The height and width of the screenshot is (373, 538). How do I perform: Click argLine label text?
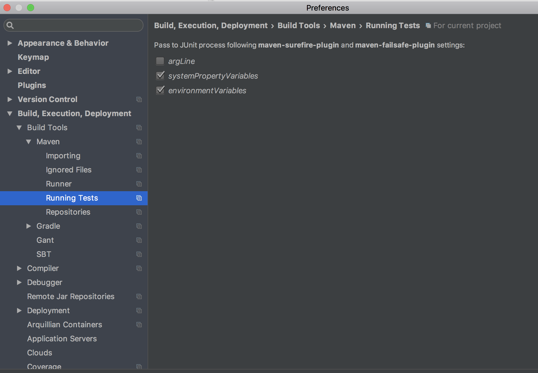pos(181,61)
